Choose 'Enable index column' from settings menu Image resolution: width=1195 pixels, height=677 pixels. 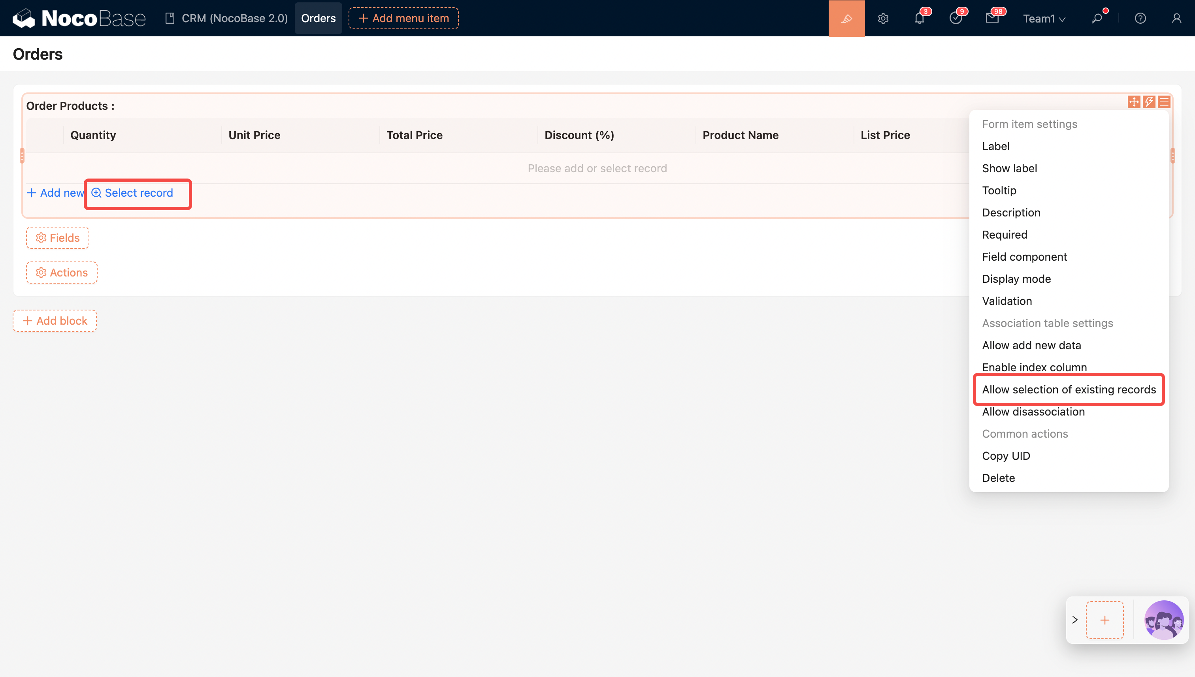(1034, 367)
